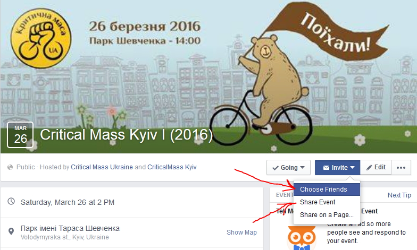This screenshot has height=250, width=417.
Task: Choose Share on a Page option
Action: [327, 214]
